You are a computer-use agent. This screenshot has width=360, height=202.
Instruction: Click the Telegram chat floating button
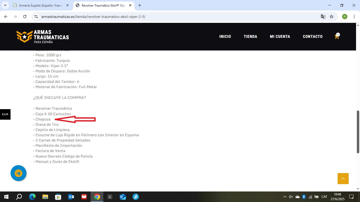[x=18, y=173]
